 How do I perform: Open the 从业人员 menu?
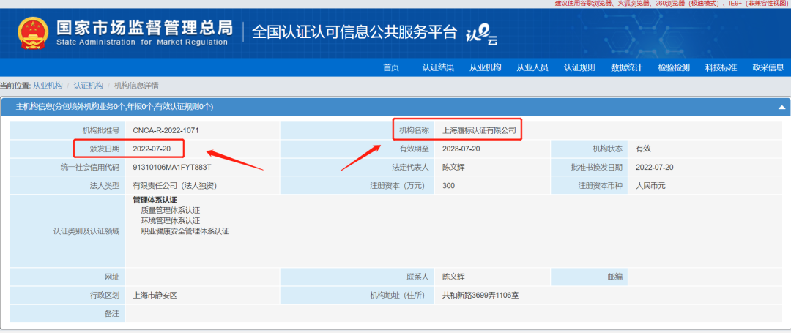532,67
